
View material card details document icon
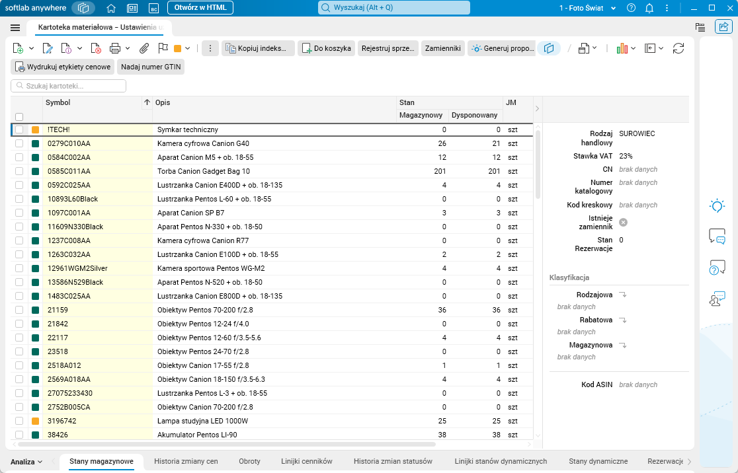click(66, 48)
